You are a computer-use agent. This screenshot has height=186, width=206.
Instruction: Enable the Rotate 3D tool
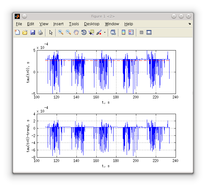[84, 32]
